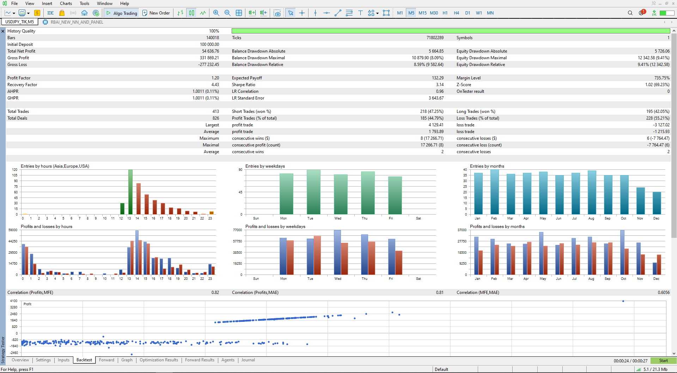Screen dimensions: 677x373
Task: Click the Zoom In magnifier
Action: [x=216, y=13]
